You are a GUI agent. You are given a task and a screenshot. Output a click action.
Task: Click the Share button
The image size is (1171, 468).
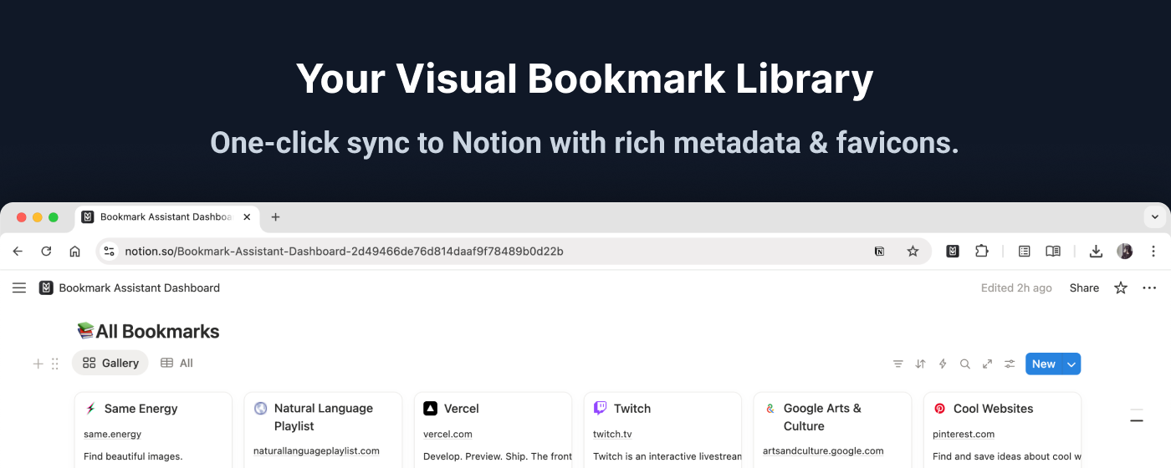[1084, 287]
